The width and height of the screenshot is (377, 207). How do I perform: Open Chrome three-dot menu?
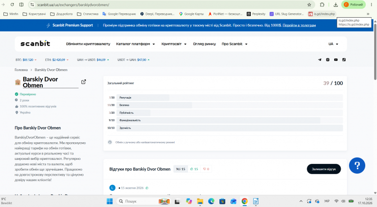371,4
